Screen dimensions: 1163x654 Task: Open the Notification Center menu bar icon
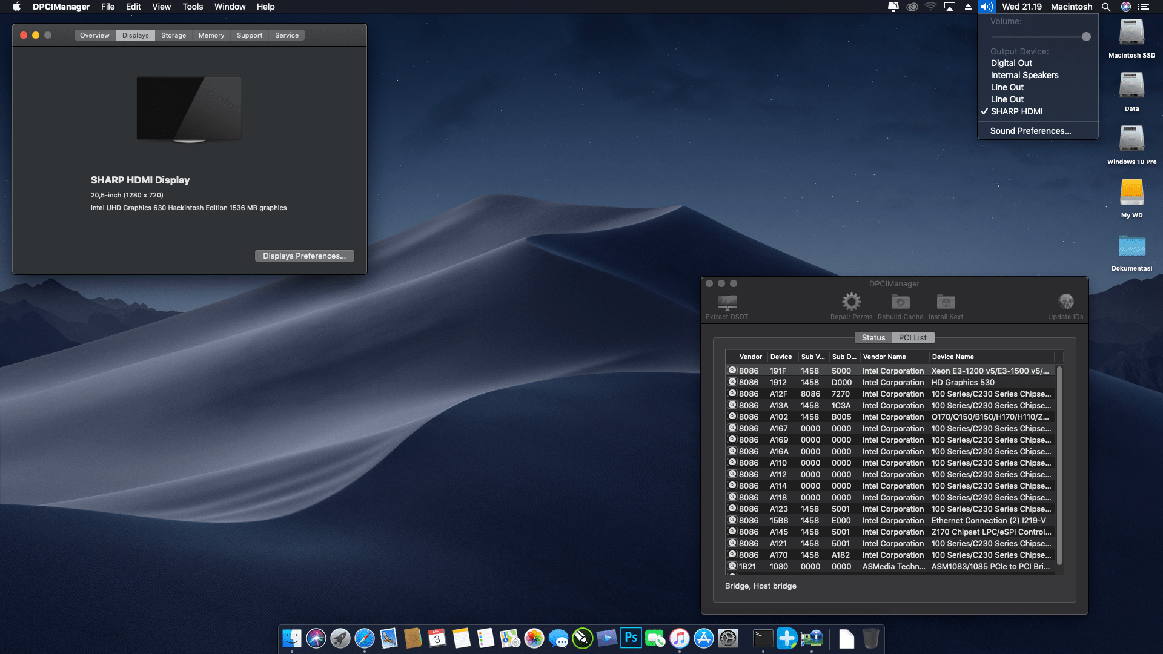coord(1144,7)
